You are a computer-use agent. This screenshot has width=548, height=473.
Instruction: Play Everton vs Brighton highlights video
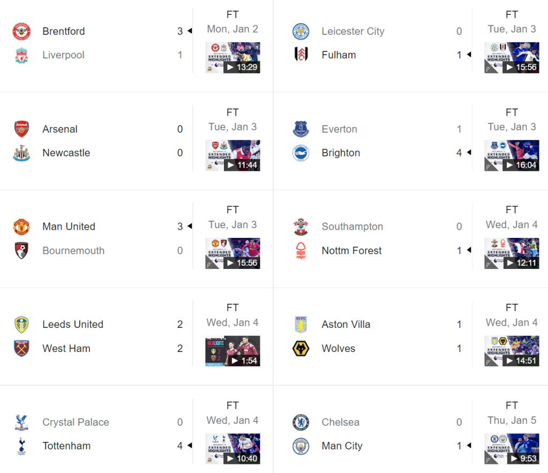coord(512,155)
